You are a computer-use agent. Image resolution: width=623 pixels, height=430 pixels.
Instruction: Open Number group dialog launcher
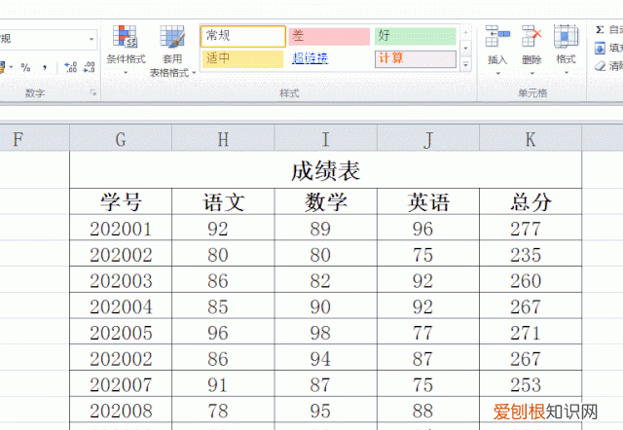[93, 93]
